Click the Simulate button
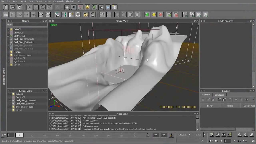The image size is (256, 144). (x=182, y=135)
